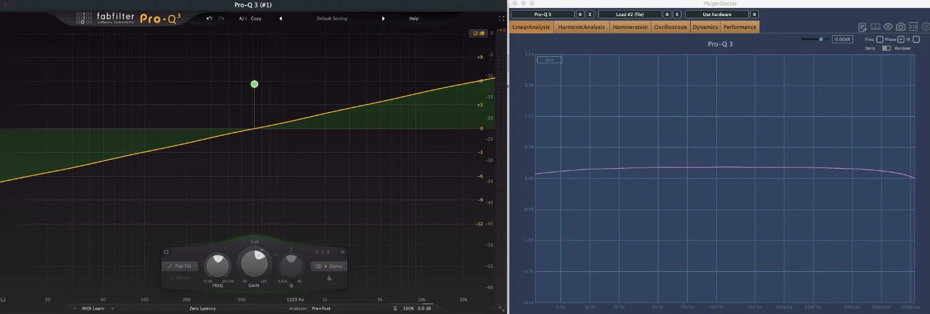The height and width of the screenshot is (314, 930).
Task: Click the M button next to Load #2 slot
Action: [x=667, y=14]
